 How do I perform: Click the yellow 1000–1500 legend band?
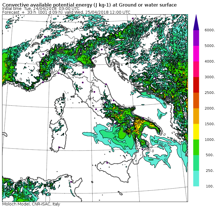pyautogui.click(x=196, y=131)
